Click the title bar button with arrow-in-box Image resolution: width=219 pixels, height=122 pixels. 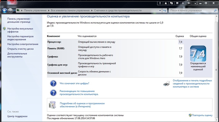[x=177, y=3]
